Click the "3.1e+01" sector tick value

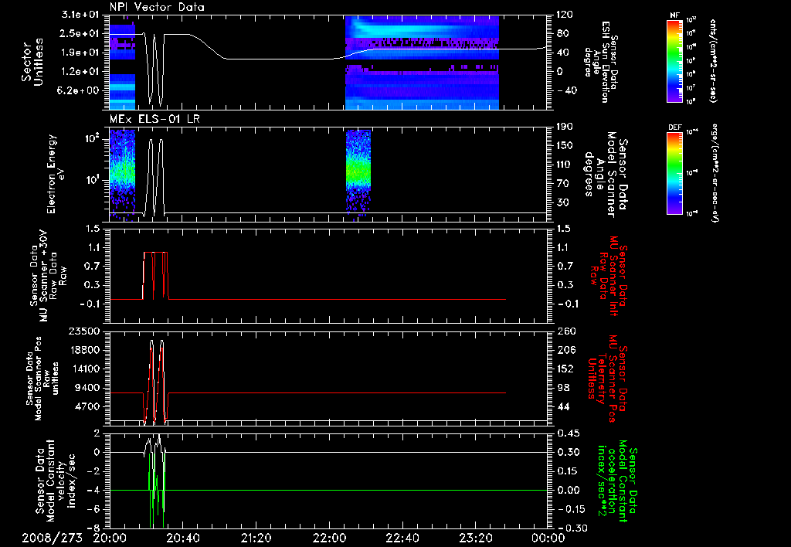click(80, 15)
